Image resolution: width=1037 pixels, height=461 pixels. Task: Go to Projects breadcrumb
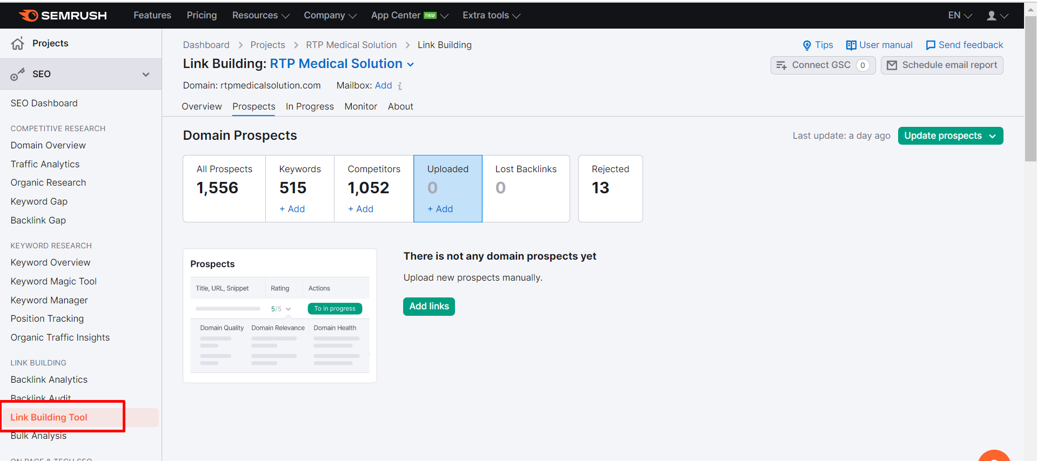tap(267, 45)
